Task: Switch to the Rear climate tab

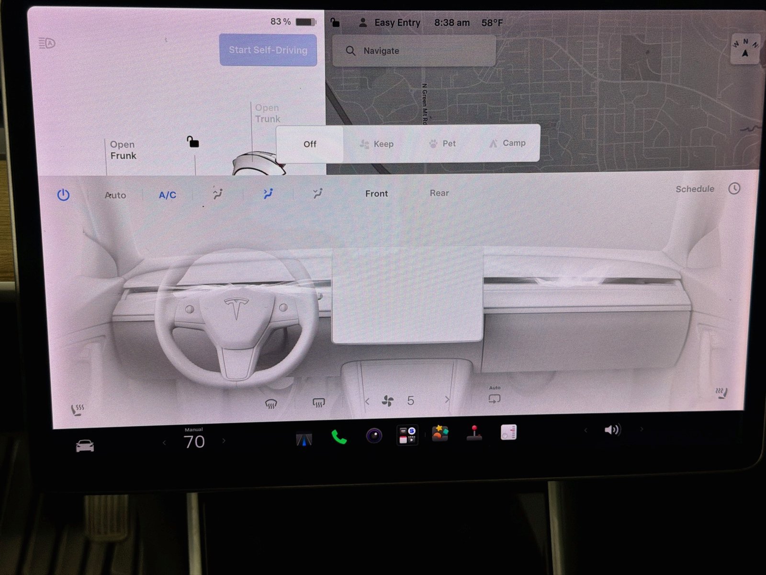Action: coord(439,193)
